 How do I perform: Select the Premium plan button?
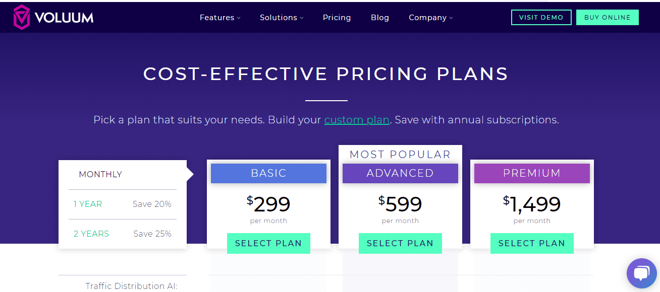coord(532,244)
